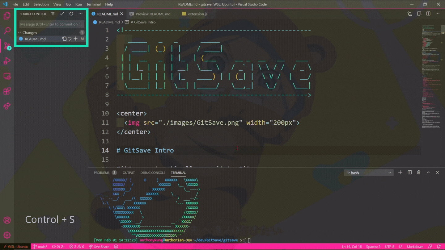Click LF end-of-line setting
The width and height of the screenshot is (445, 250).
click(400, 247)
